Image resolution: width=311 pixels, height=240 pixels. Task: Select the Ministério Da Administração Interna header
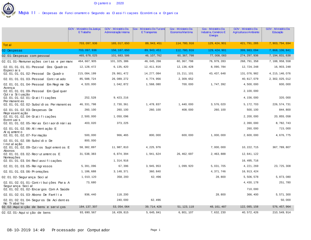pos(117,30)
